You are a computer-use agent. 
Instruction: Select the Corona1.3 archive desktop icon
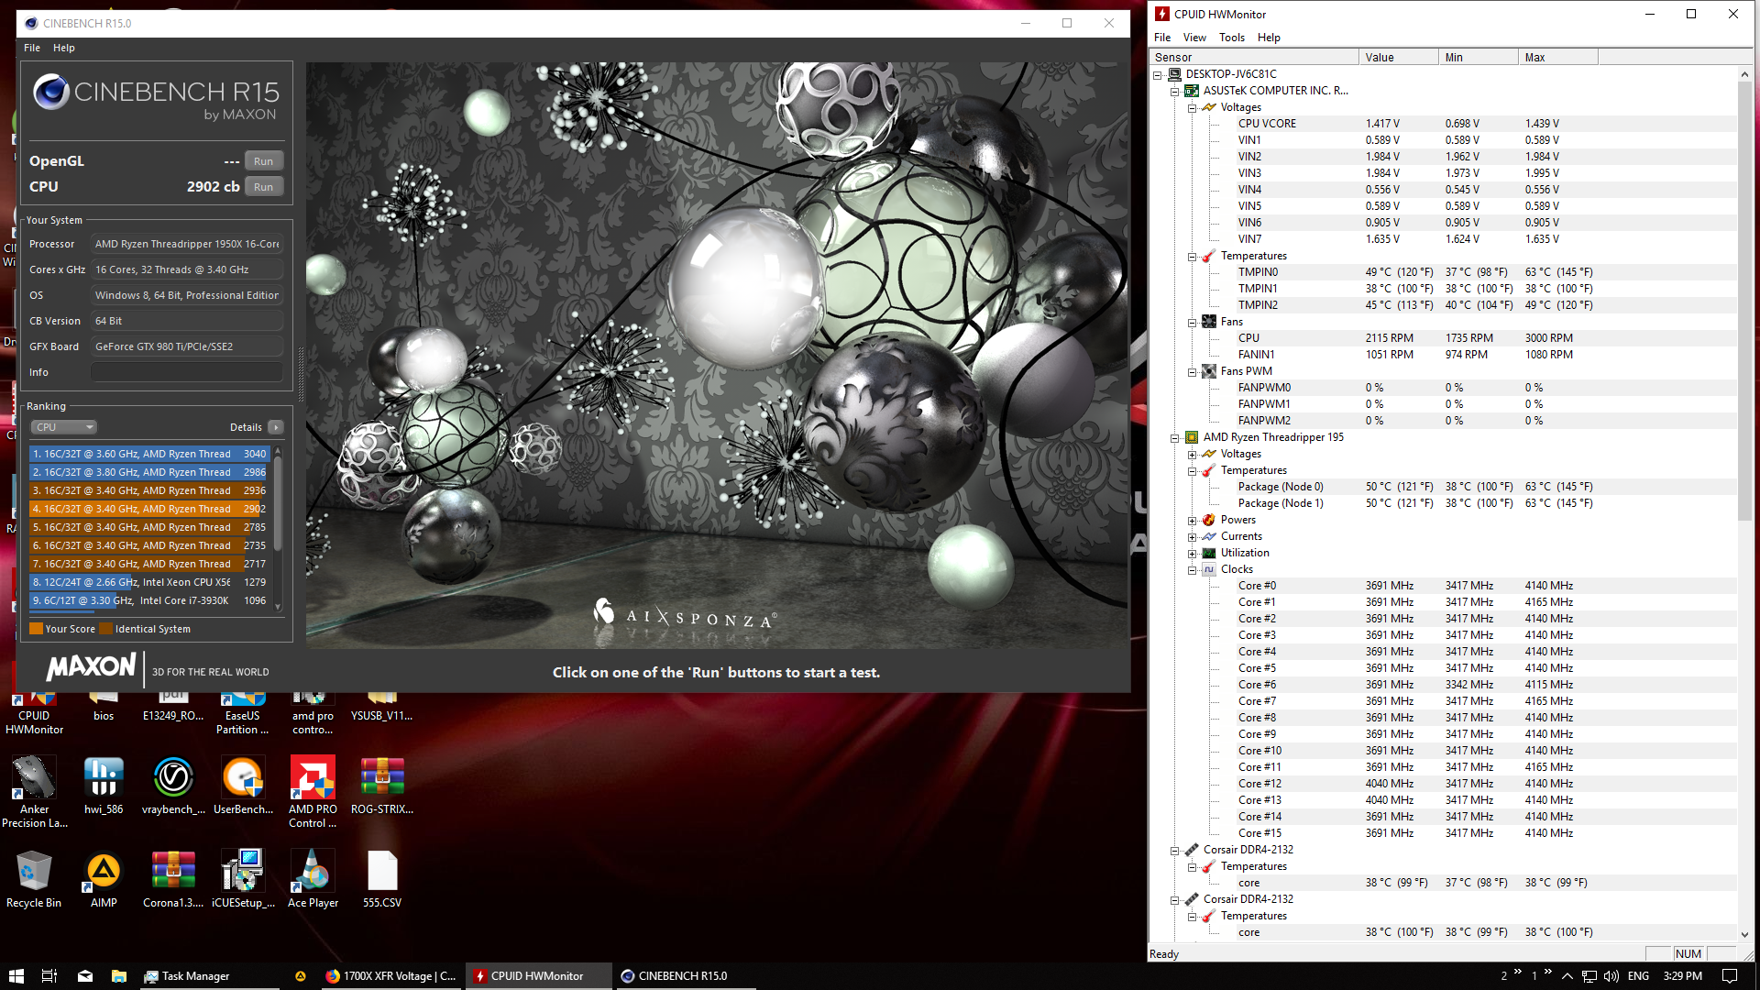click(x=173, y=879)
